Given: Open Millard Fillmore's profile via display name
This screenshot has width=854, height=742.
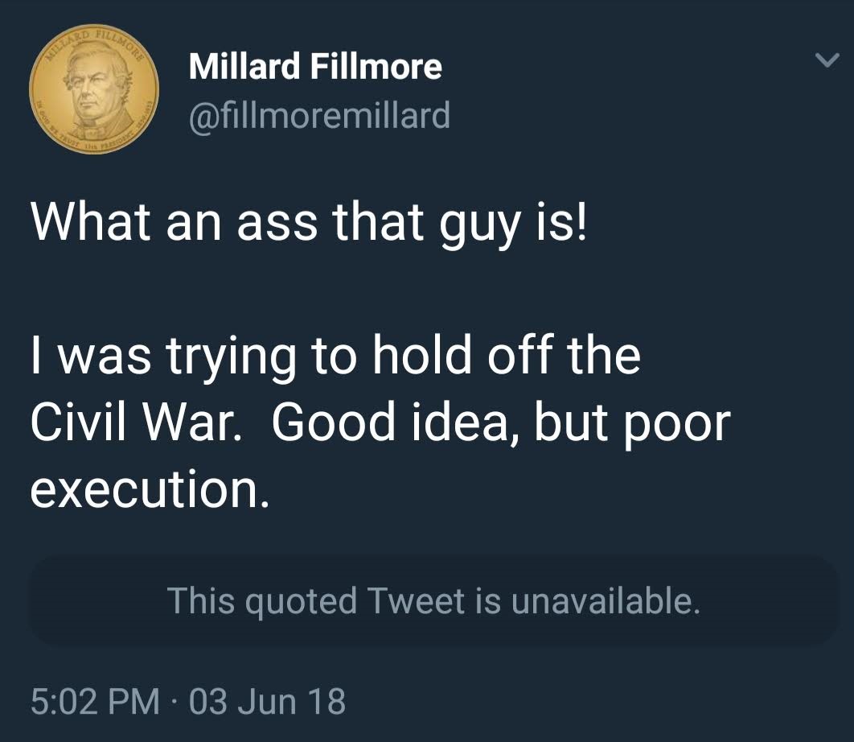Looking at the screenshot, I should pos(314,67).
